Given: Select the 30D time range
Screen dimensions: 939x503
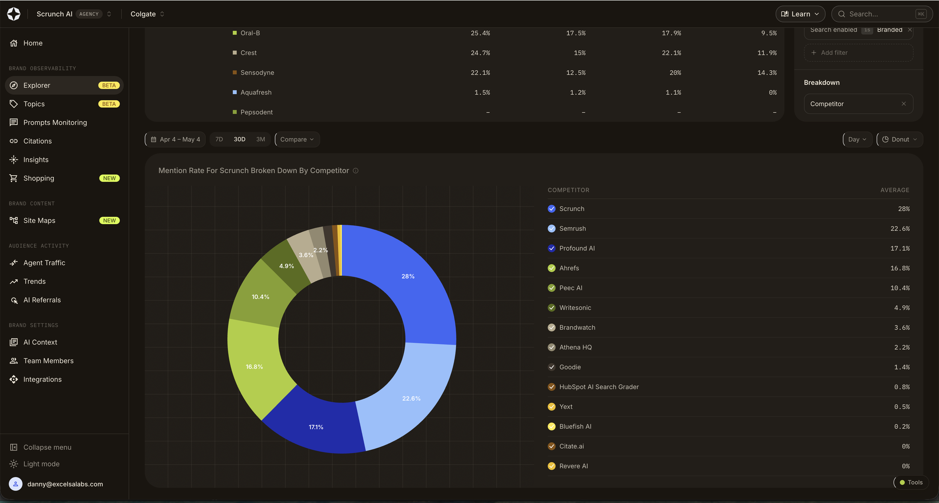Looking at the screenshot, I should tap(240, 140).
